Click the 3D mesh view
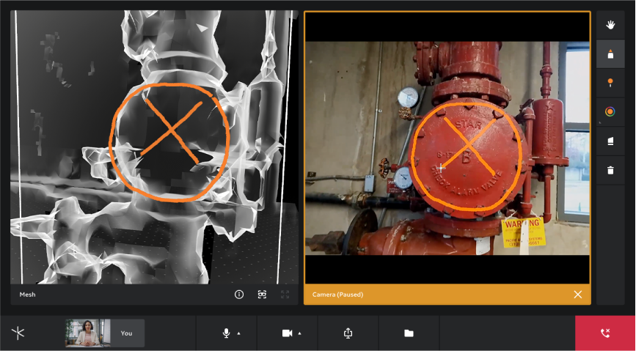 (154, 147)
